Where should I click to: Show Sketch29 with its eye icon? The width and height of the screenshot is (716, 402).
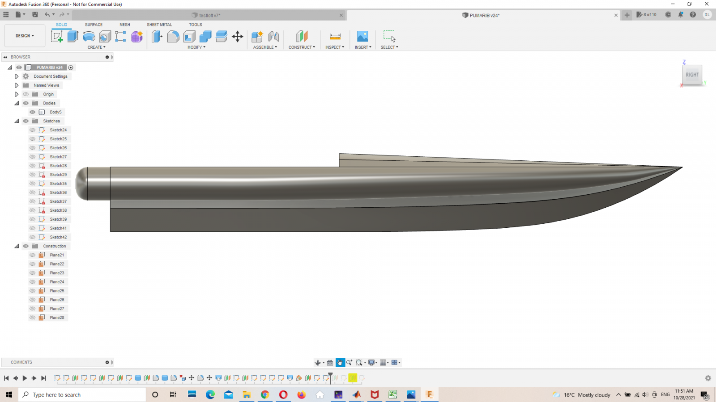point(32,175)
